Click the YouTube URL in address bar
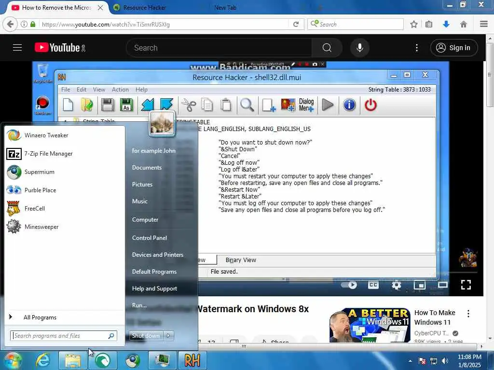The height and width of the screenshot is (370, 494). (106, 24)
